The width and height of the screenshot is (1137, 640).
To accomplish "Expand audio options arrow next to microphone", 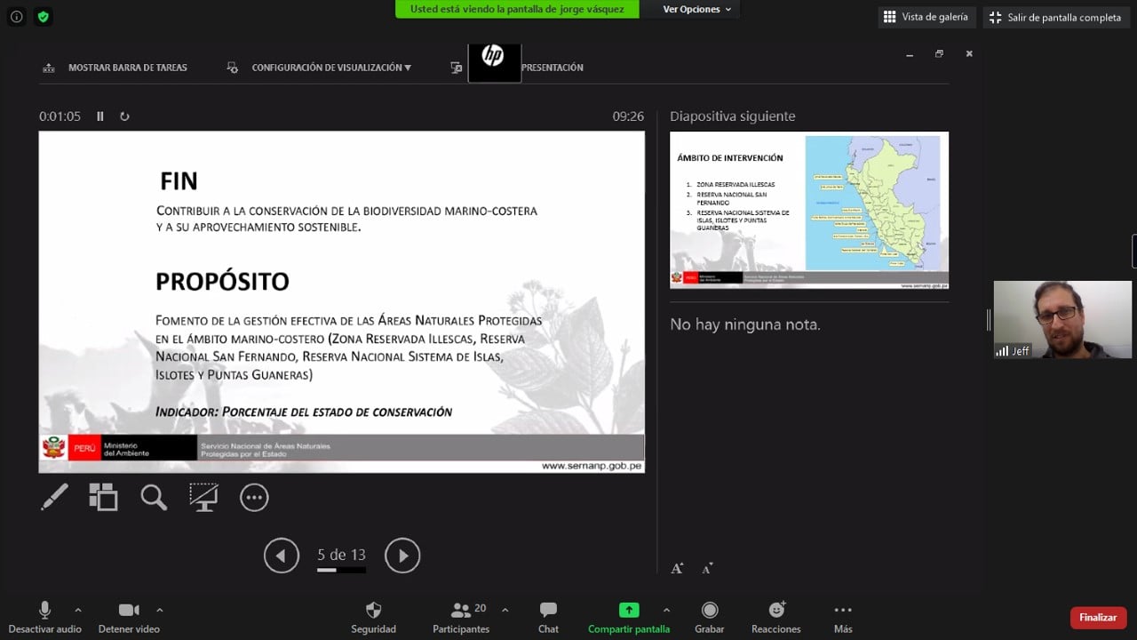I will coord(78,610).
